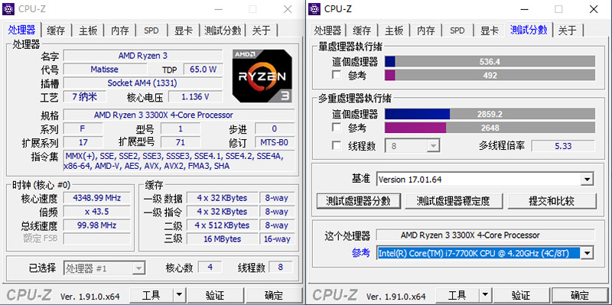The width and height of the screenshot is (612, 305).
Task: Click the 測試處理器分數 button
Action: click(358, 201)
